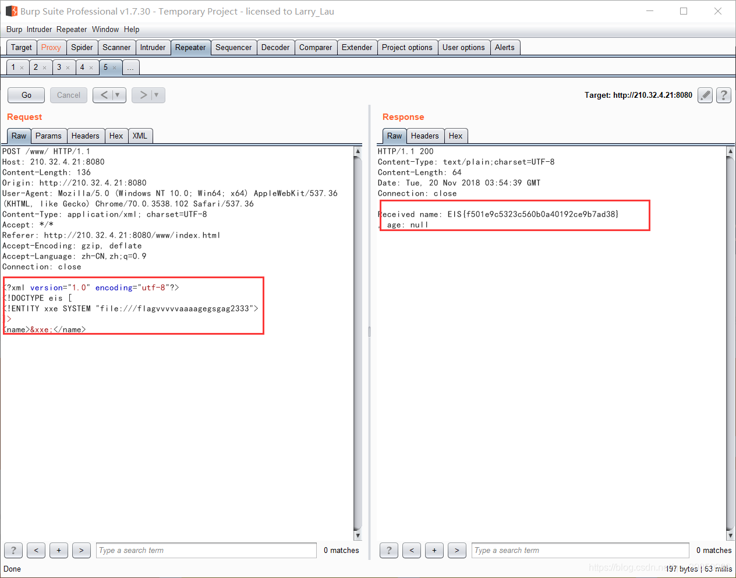Click the Received name flag line in response
The width and height of the screenshot is (736, 578).
pos(498,214)
